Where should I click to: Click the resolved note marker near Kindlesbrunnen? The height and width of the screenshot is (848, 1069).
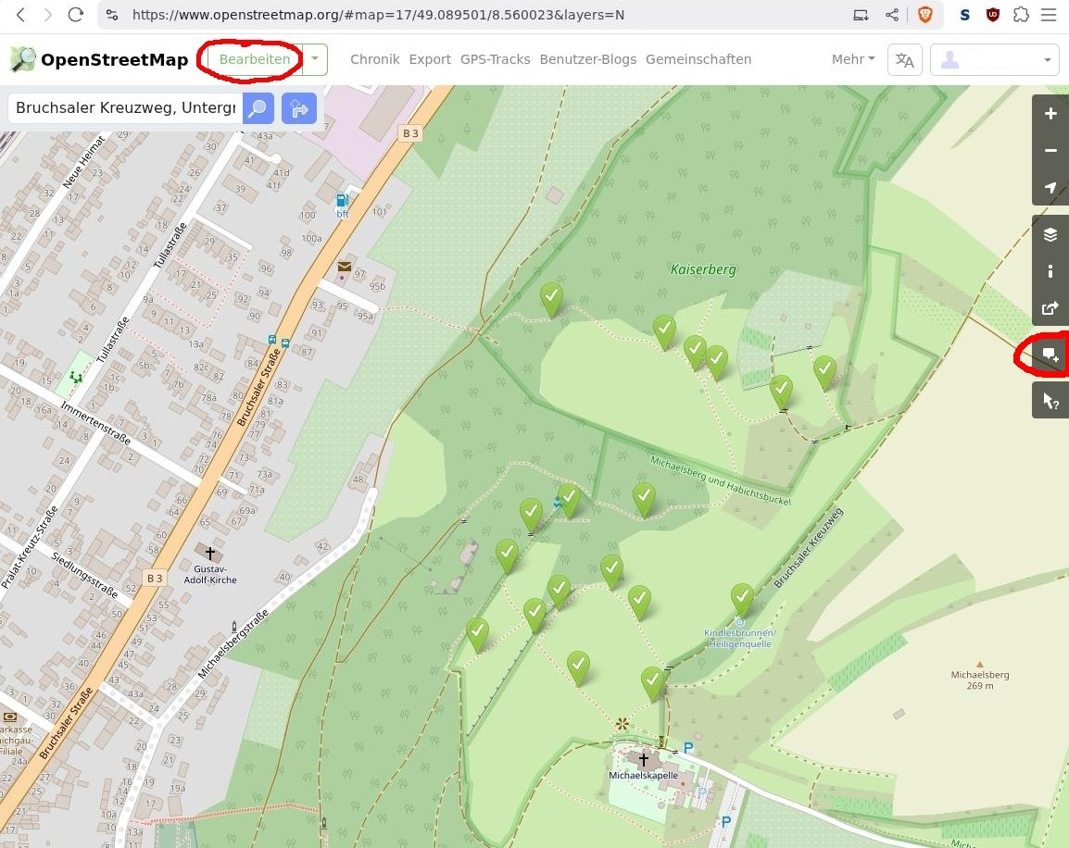(x=742, y=598)
